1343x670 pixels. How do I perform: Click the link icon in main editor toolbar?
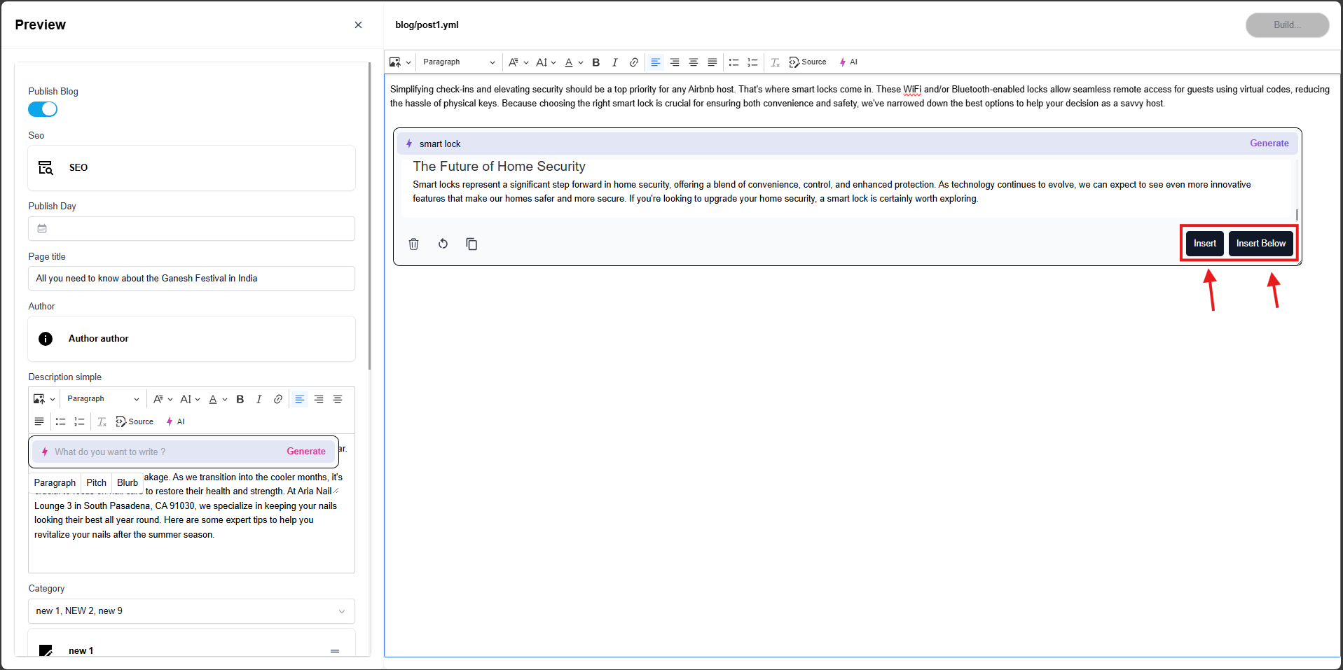(x=633, y=62)
